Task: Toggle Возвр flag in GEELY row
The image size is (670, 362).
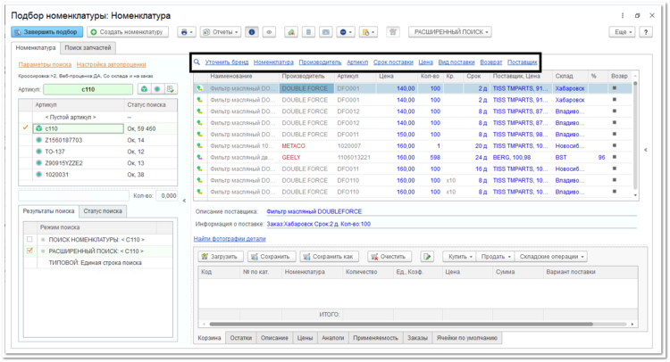Action: point(615,157)
